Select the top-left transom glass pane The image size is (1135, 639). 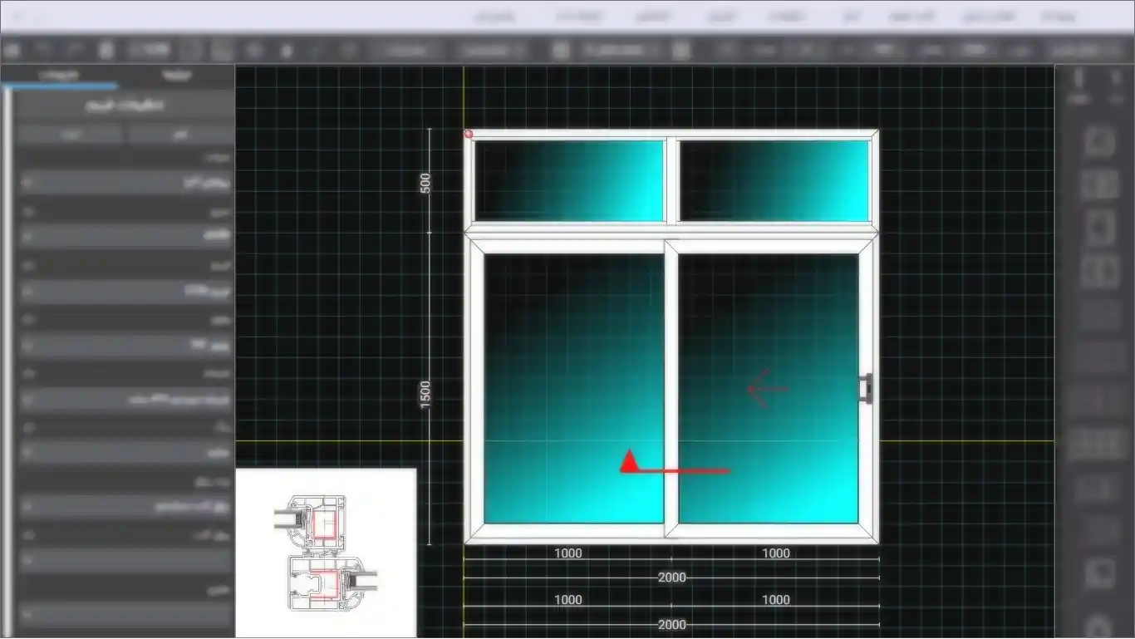coord(569,180)
